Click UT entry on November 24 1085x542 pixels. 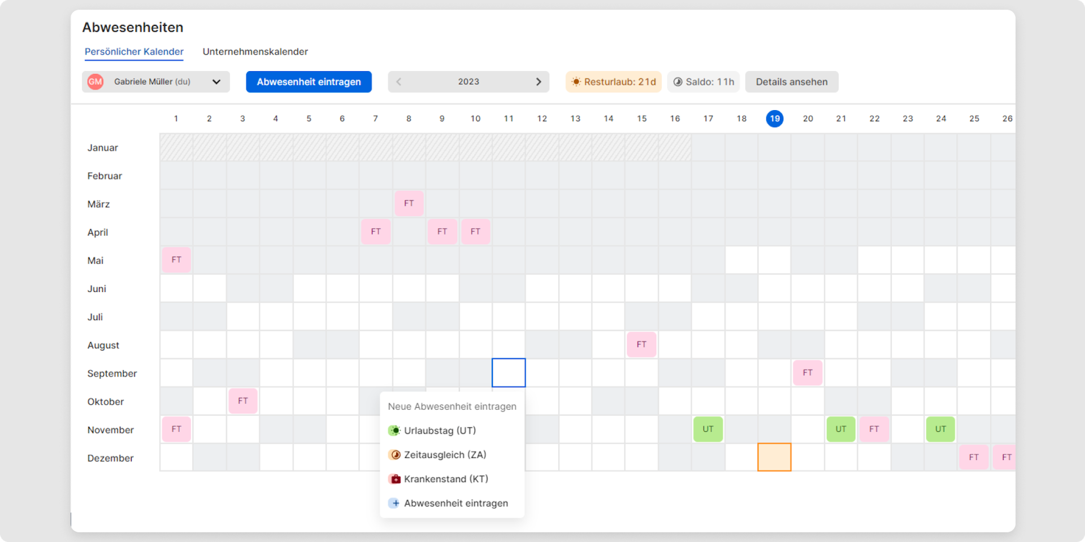click(x=941, y=429)
